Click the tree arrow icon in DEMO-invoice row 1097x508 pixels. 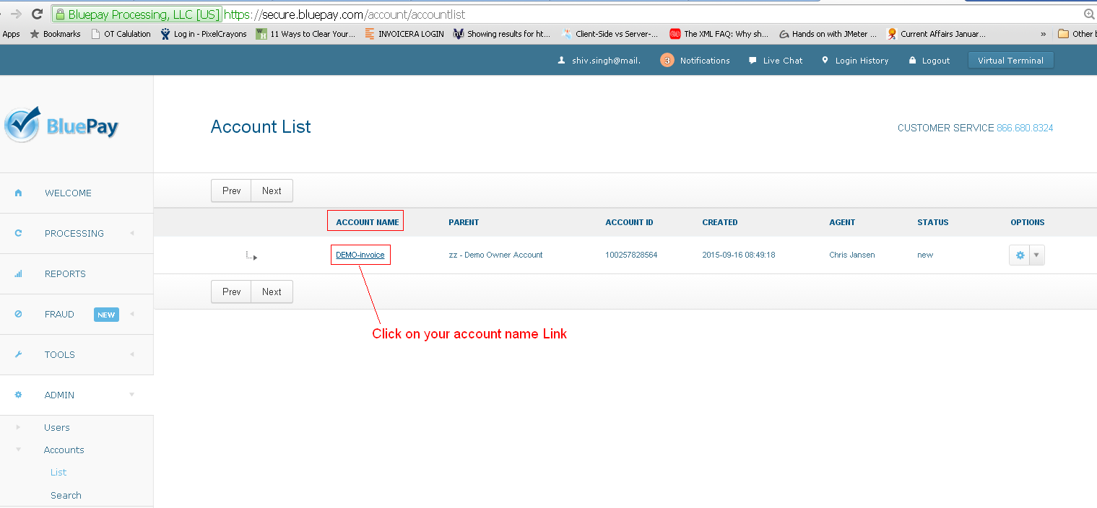click(252, 255)
